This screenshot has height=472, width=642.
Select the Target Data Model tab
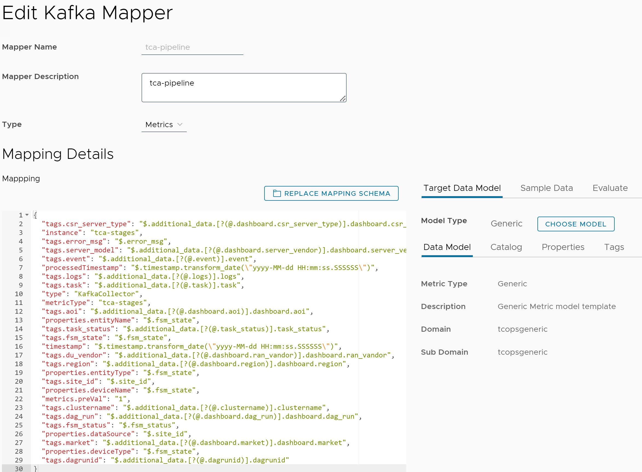(x=462, y=188)
